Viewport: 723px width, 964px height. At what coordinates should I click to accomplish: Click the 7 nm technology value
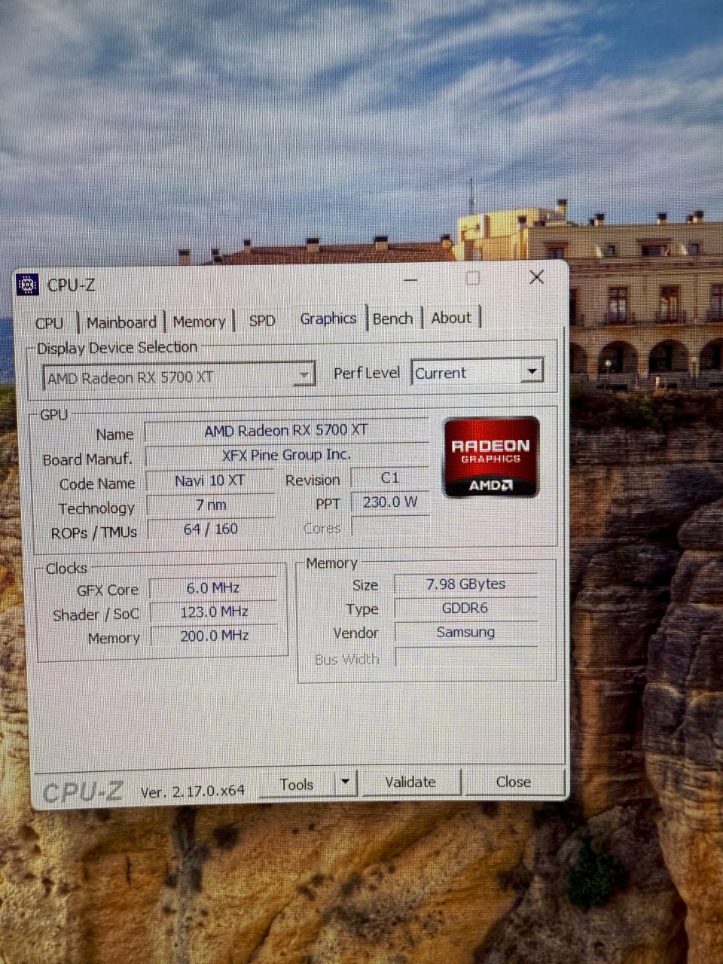pos(211,505)
